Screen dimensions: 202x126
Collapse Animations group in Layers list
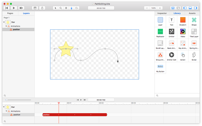click(x=6, y=26)
